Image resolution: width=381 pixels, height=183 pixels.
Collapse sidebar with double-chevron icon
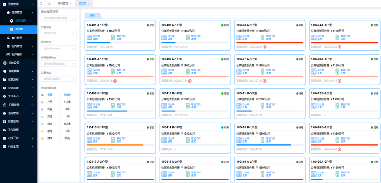tap(41, 4)
